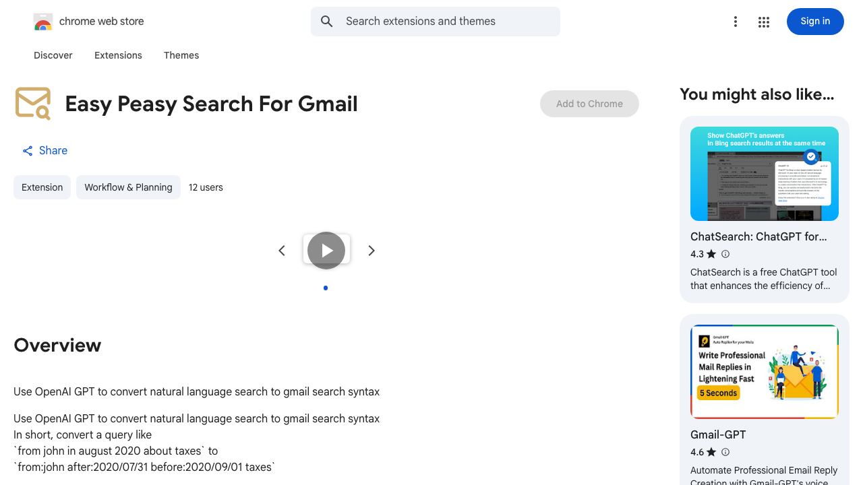Click the Add to Chrome button
This screenshot has width=863, height=485.
[x=589, y=104]
